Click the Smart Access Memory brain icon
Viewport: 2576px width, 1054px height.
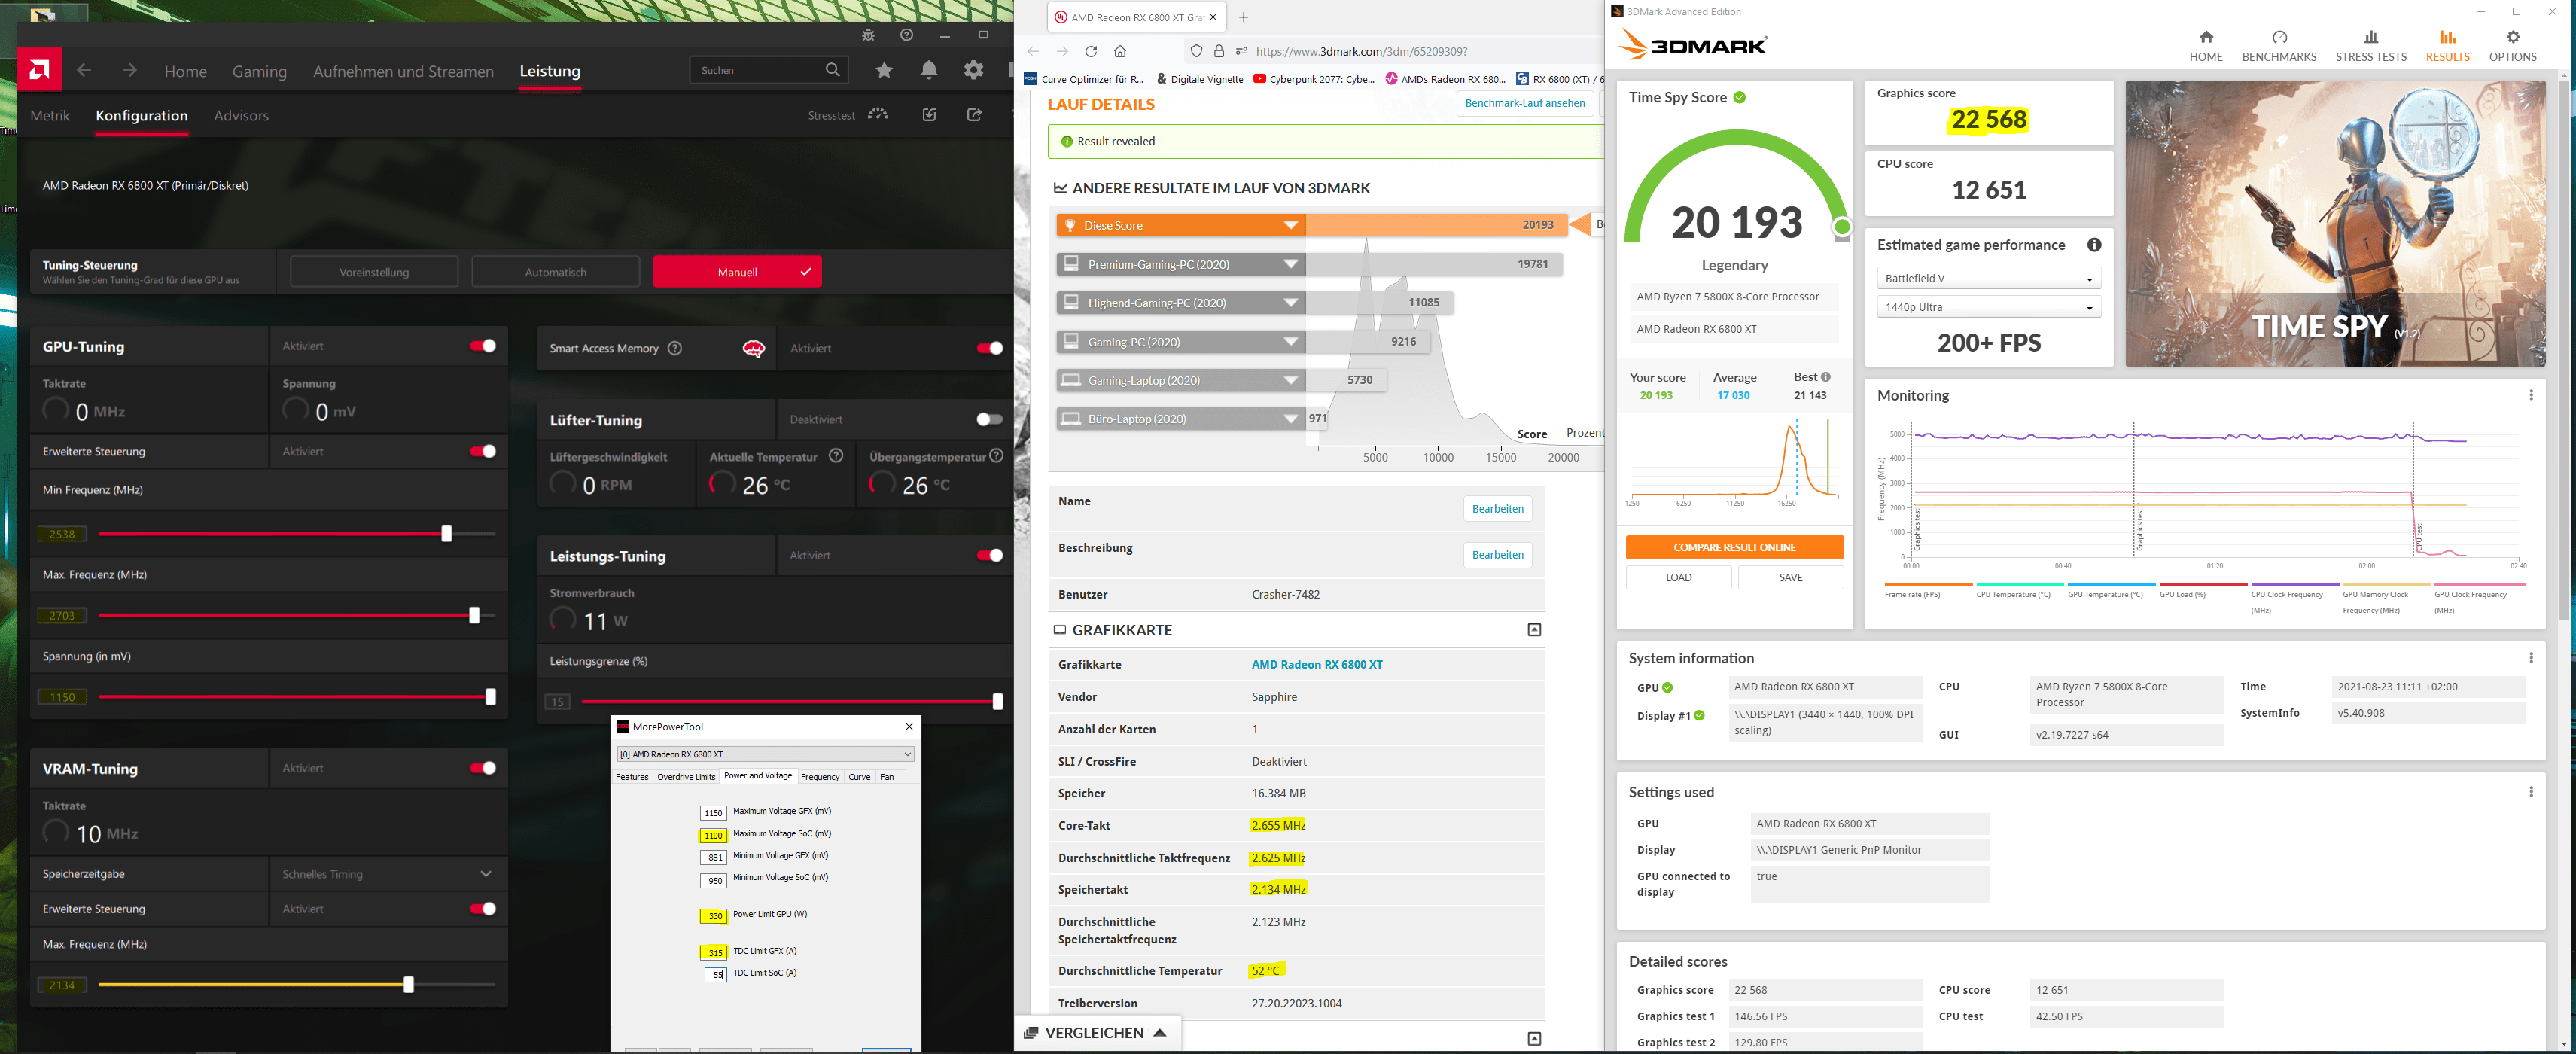(754, 348)
